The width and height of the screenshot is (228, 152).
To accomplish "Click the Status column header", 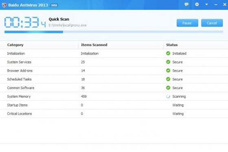I will [x=172, y=45].
